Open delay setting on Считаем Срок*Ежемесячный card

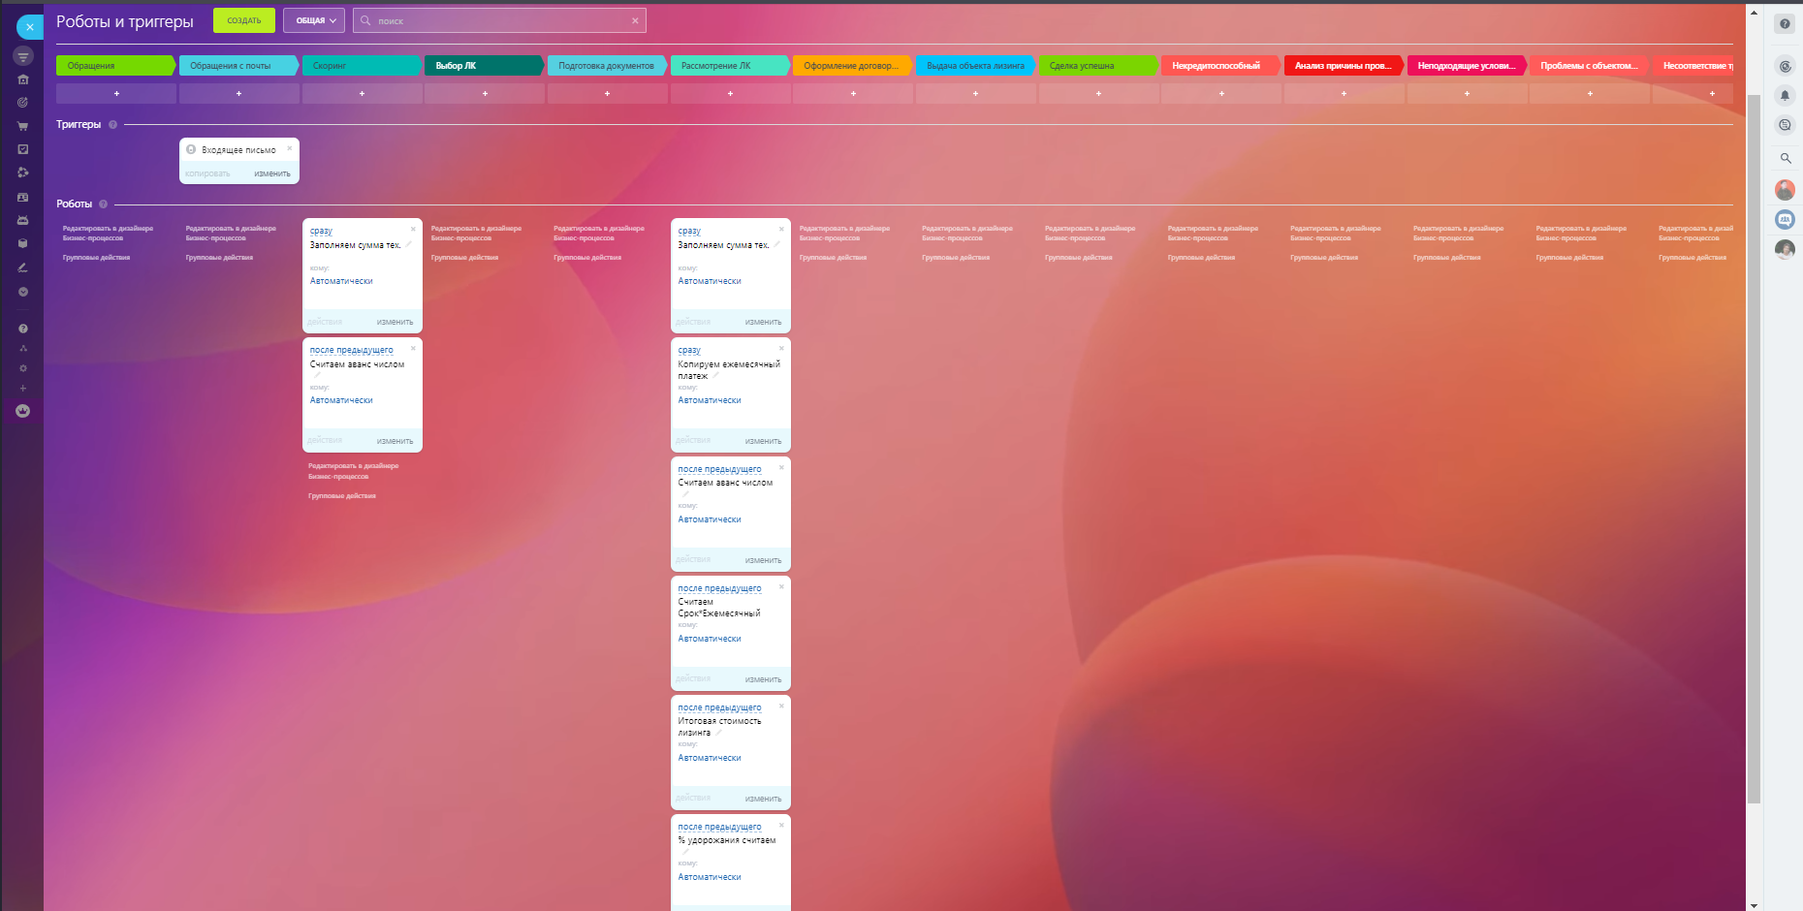pos(719,588)
